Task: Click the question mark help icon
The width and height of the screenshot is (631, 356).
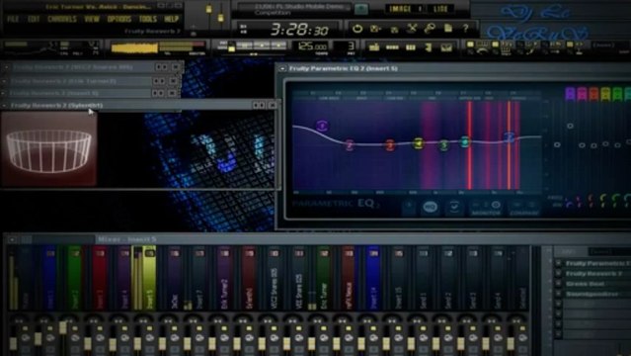Action: (466, 29)
